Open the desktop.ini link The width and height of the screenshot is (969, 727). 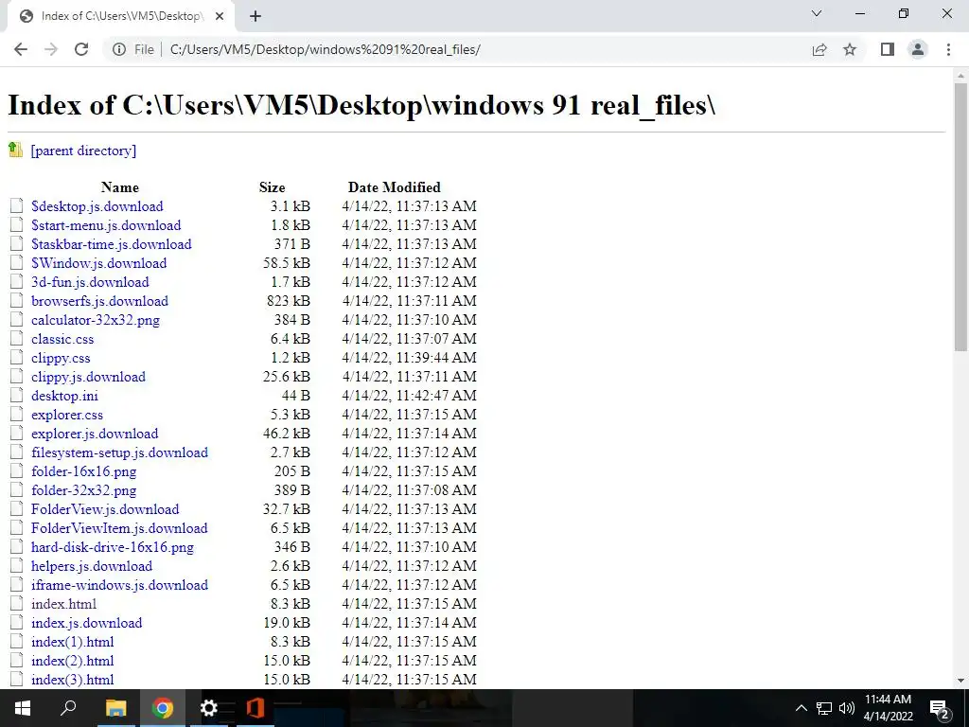tap(64, 396)
